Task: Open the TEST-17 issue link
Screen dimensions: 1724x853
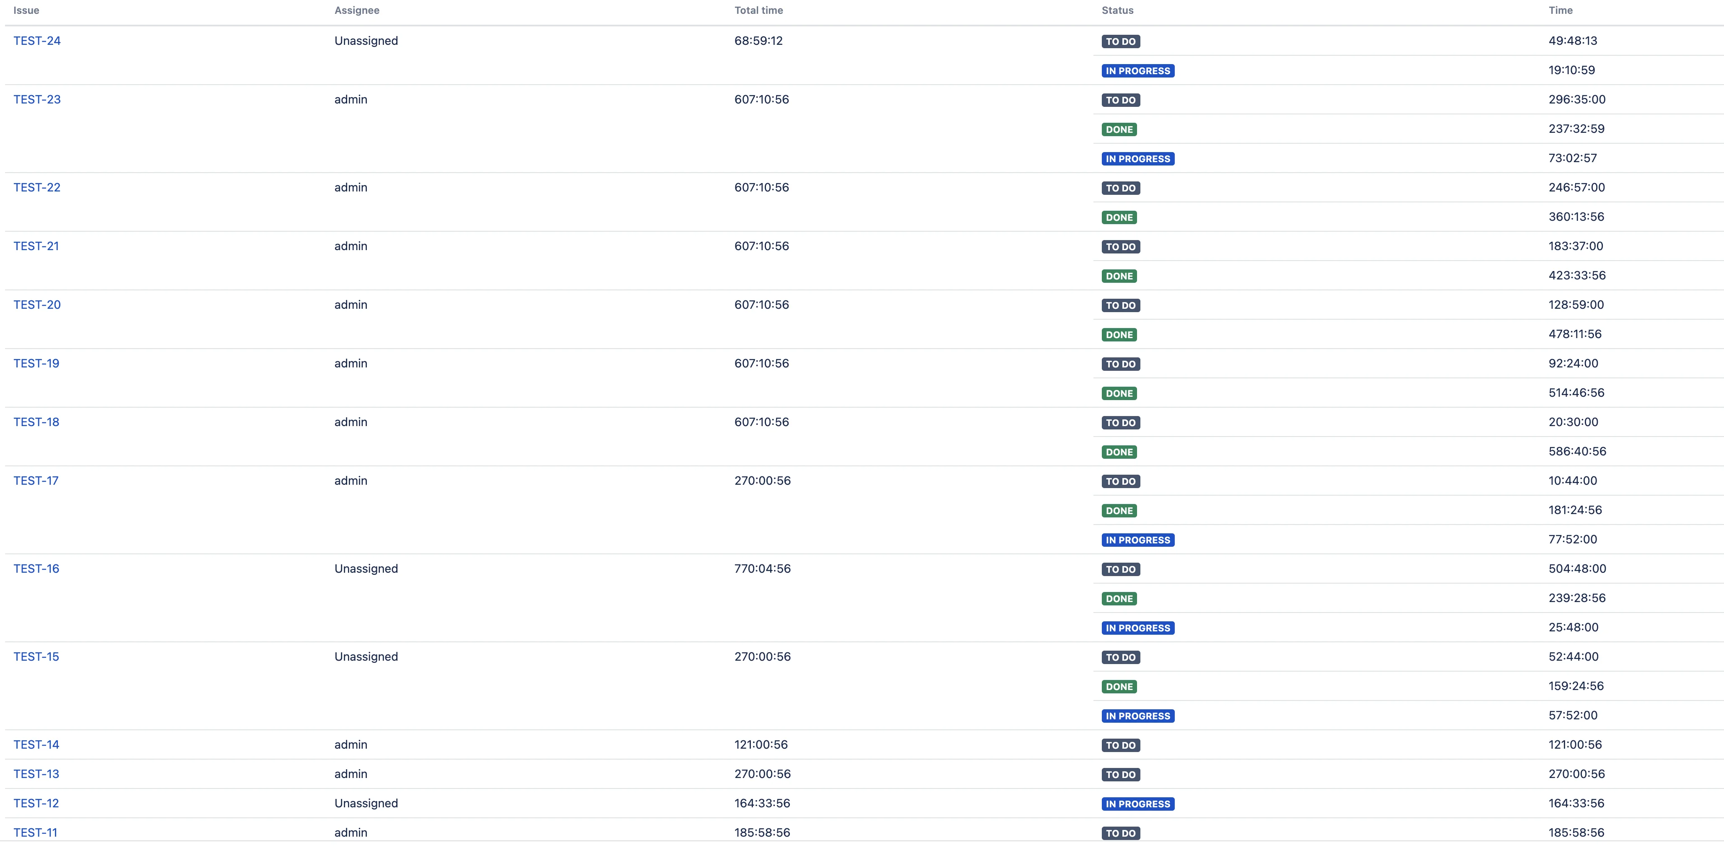Action: click(x=36, y=481)
